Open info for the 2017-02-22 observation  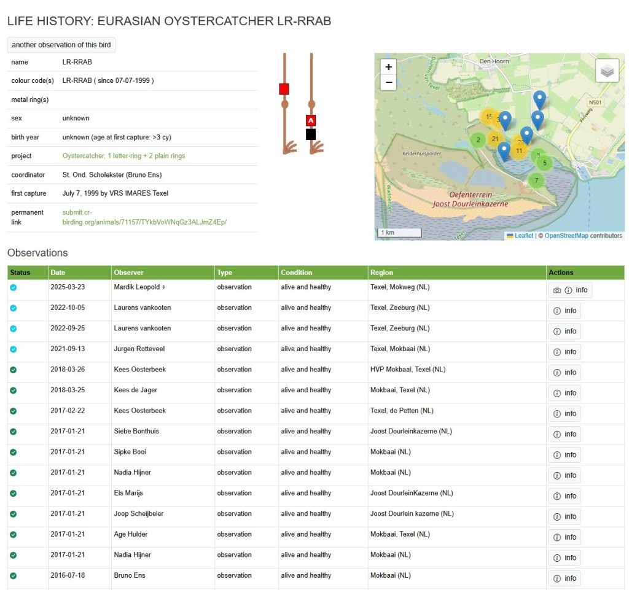coord(565,414)
